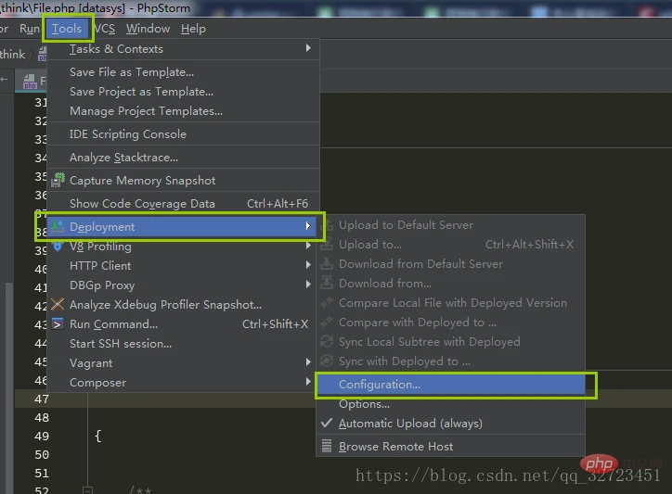The height and width of the screenshot is (494, 672).
Task: Expand the Tasks & Contexts submenu arrow
Action: point(308,49)
